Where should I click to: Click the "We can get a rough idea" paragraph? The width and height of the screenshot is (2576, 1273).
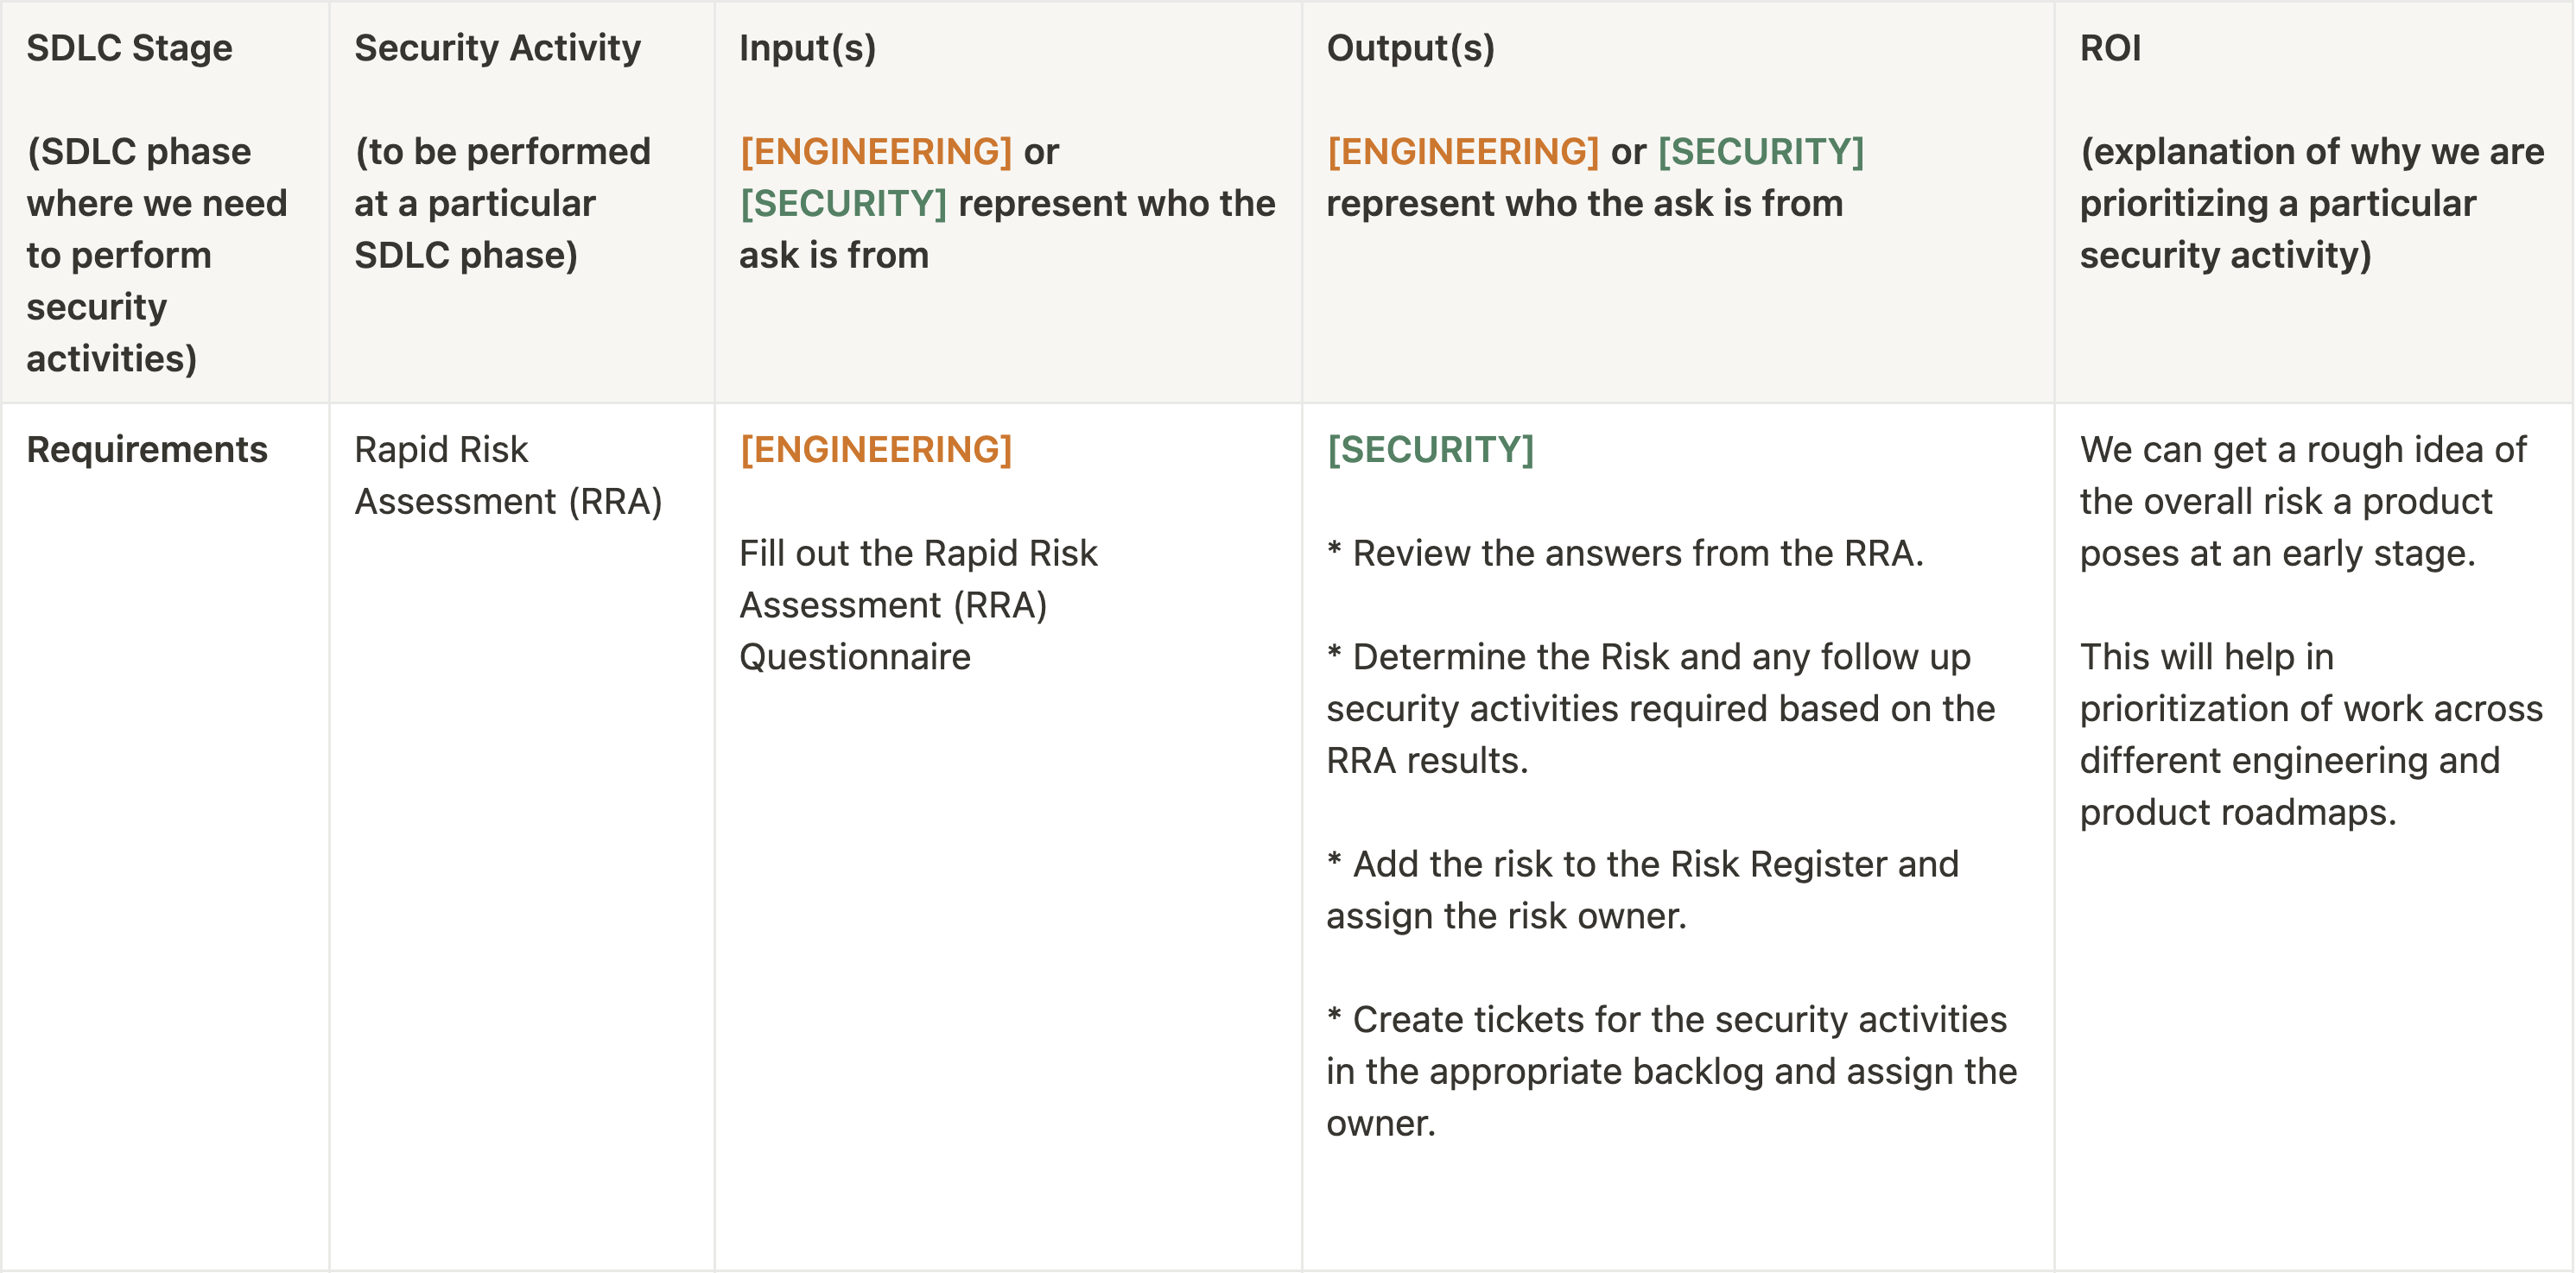[2303, 502]
